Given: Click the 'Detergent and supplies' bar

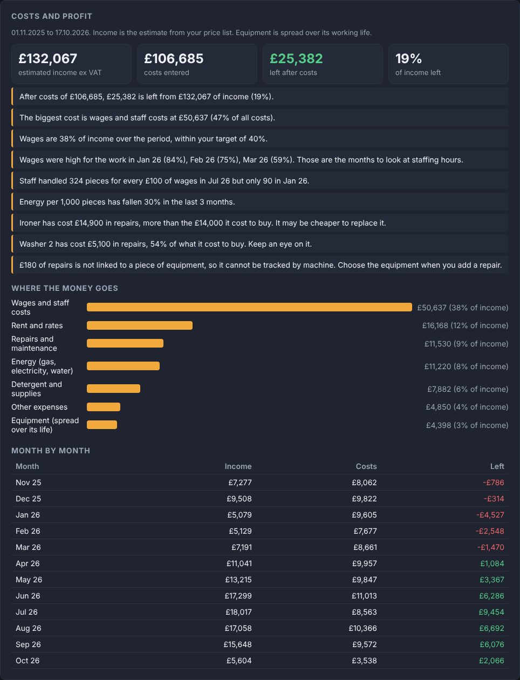Looking at the screenshot, I should point(113,389).
